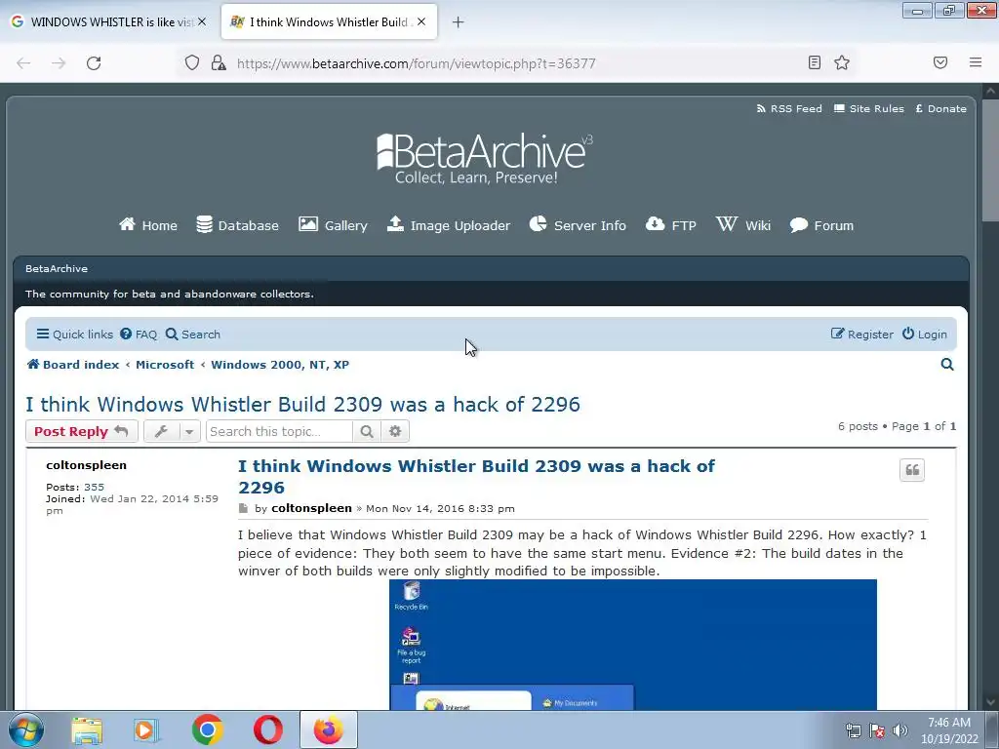Launch Windows Media Player from taskbar
This screenshot has height=749, width=999.
click(146, 729)
